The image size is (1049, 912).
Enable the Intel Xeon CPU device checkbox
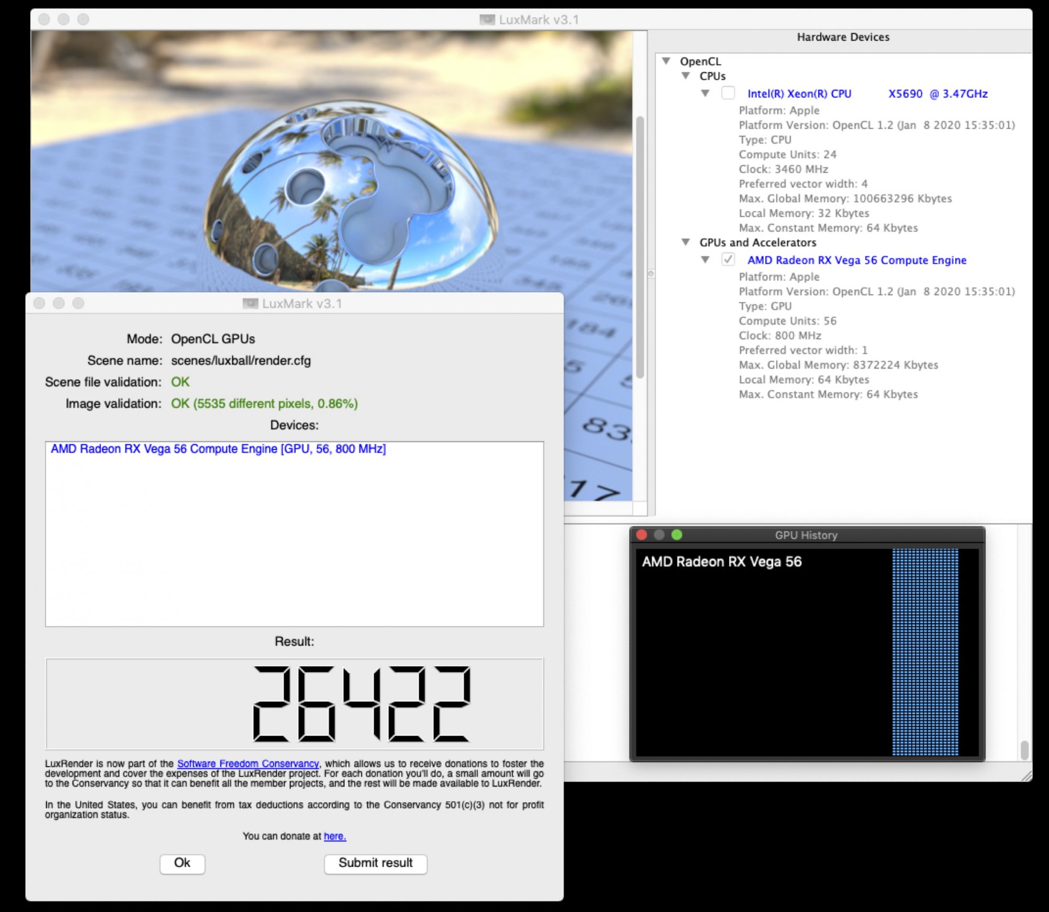728,93
